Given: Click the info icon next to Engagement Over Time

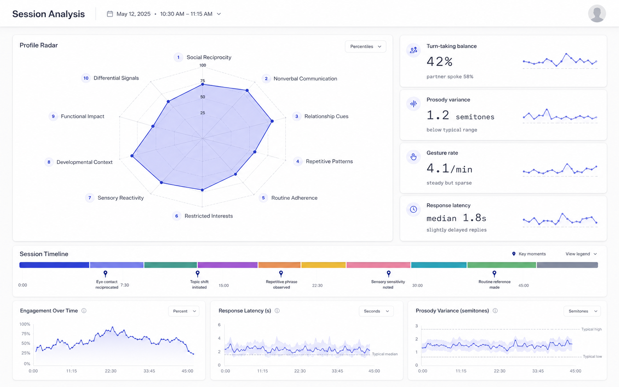Looking at the screenshot, I should click(84, 311).
